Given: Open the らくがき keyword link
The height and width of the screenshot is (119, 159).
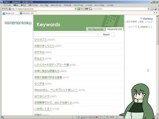Looking at the screenshot, I should (x=39, y=84).
